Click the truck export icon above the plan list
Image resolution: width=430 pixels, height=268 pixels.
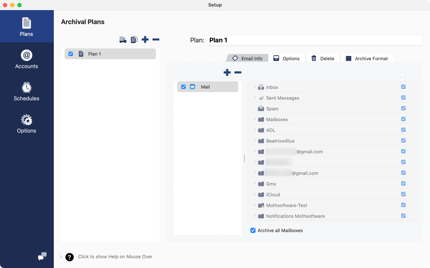click(x=123, y=39)
